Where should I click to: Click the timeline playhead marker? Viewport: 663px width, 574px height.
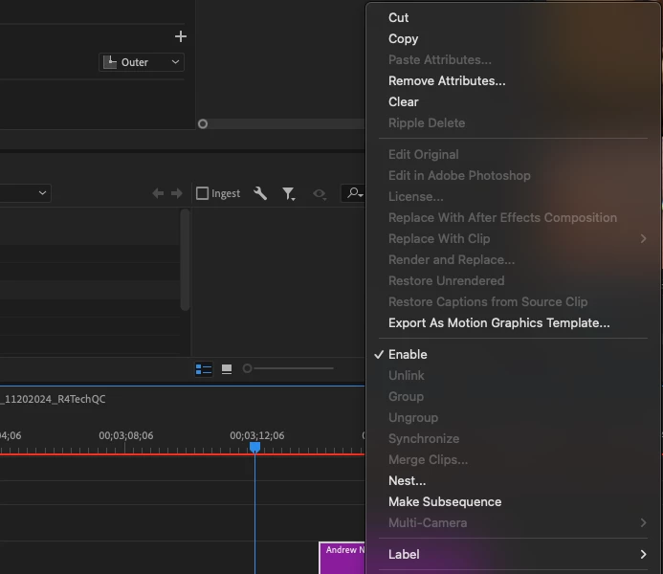point(255,447)
